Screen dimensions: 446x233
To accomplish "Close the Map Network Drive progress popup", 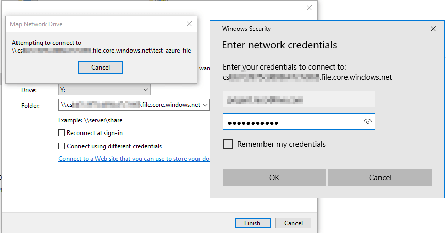I will [189, 24].
